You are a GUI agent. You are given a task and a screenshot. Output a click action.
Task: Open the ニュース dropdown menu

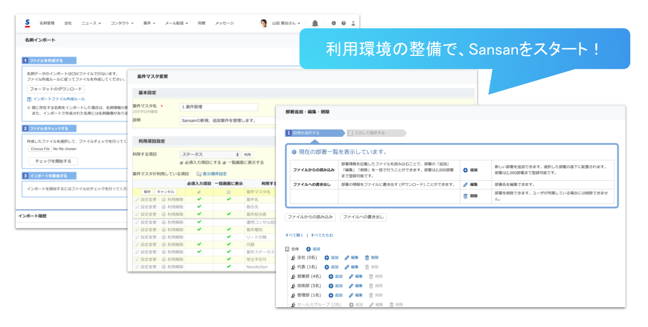(91, 24)
